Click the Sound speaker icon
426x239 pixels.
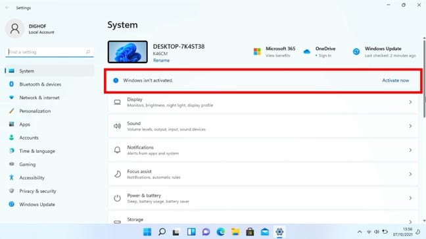118,126
